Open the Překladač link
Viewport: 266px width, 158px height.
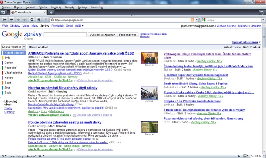tap(58, 26)
